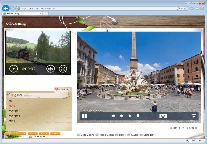Mute the video with the speaker icon
Image resolution: width=207 pixels, height=144 pixels.
pos(50,69)
